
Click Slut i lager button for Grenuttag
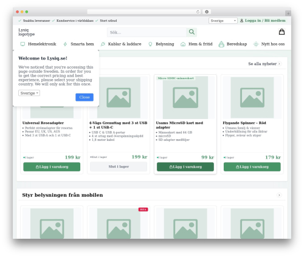click(119, 166)
